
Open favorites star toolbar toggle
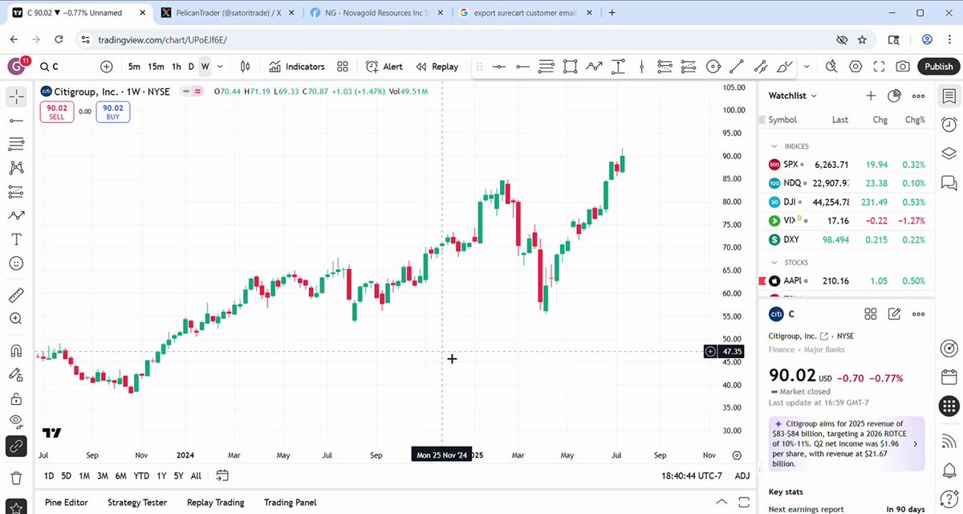coord(16,507)
